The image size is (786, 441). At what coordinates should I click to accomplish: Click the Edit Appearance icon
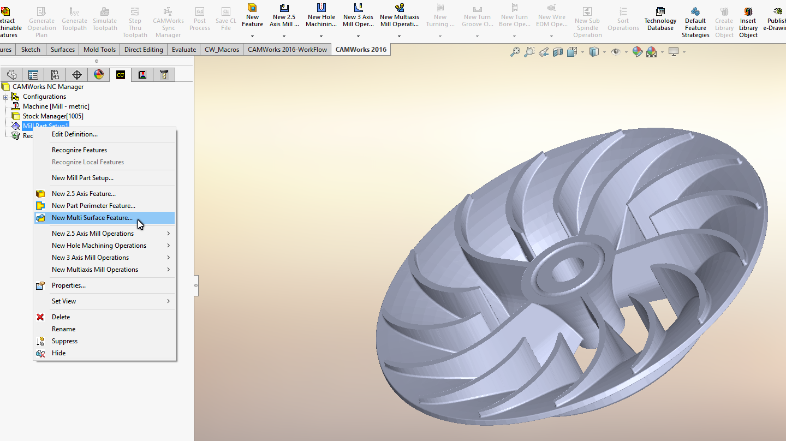tap(637, 52)
